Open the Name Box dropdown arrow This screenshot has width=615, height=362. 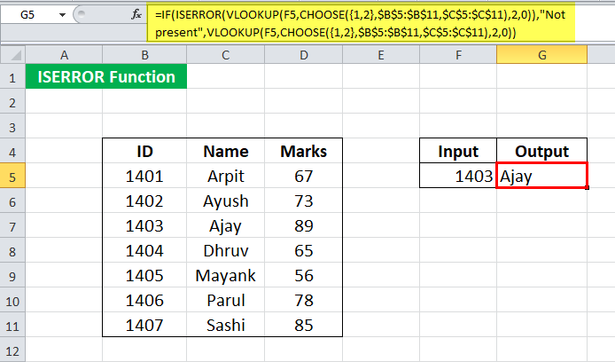62,15
